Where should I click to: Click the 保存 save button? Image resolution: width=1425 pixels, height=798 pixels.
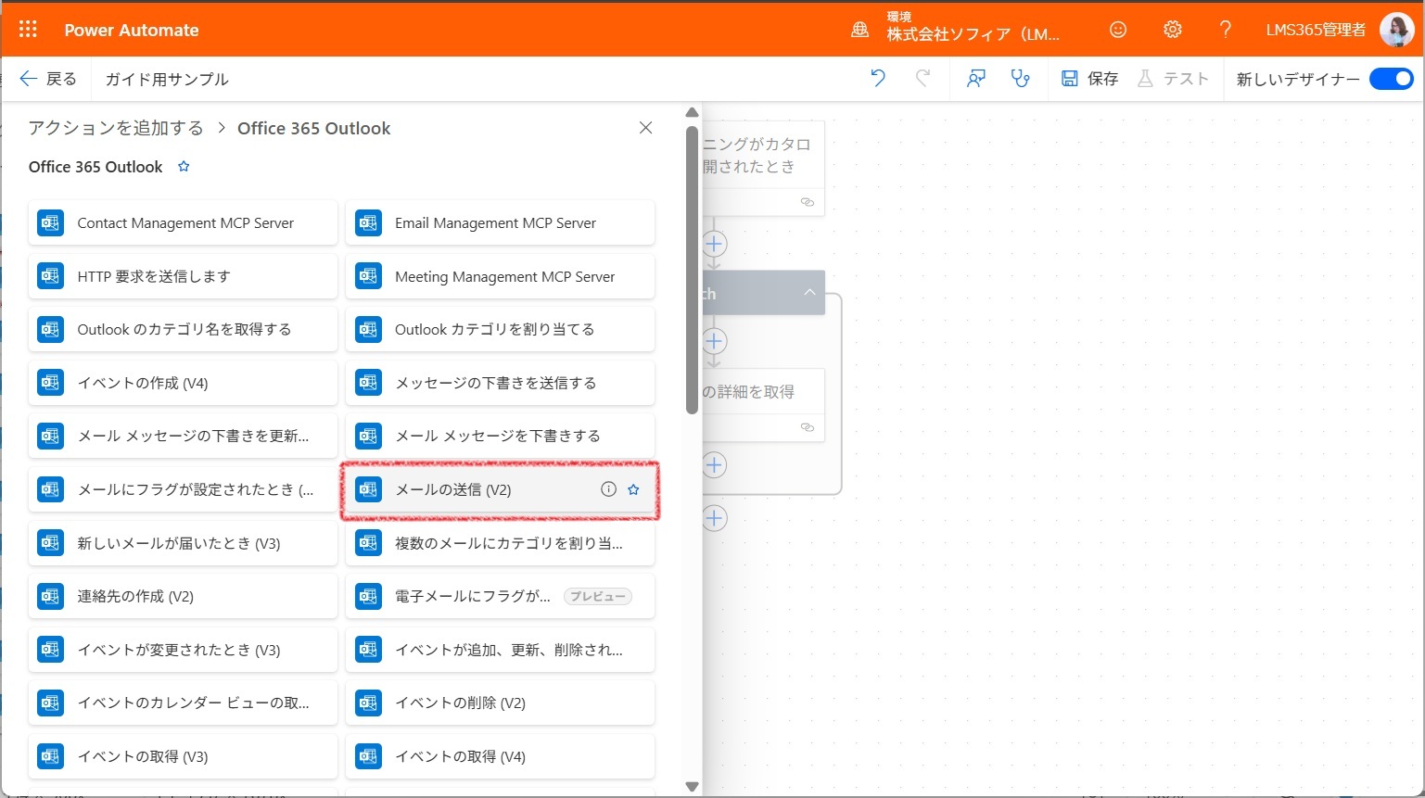point(1089,79)
